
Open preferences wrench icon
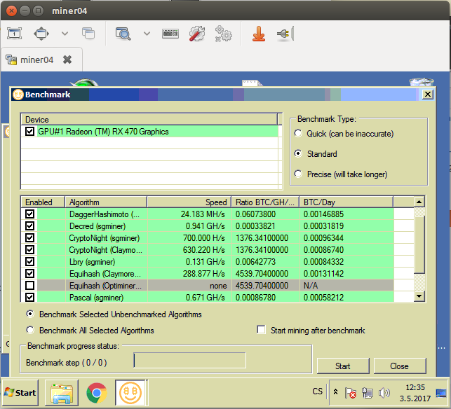point(197,34)
